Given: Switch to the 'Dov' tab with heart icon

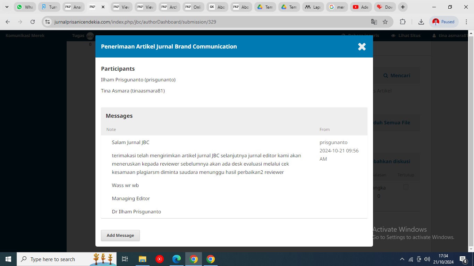Looking at the screenshot, I should 385,7.
